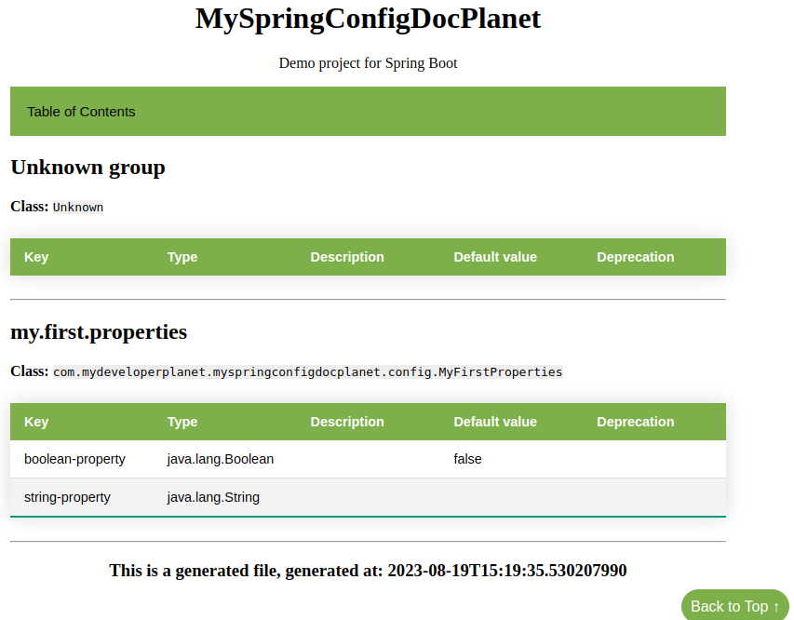The height and width of the screenshot is (620, 794).
Task: Click the Type header in the my.first.properties table
Action: (x=182, y=422)
